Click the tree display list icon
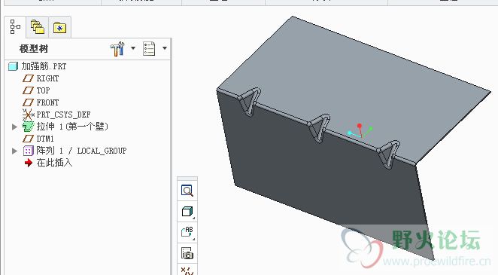Screen dimensions: 498x275 tap(149, 49)
